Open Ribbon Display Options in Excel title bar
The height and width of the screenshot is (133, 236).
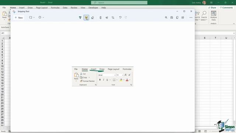(211, 3)
